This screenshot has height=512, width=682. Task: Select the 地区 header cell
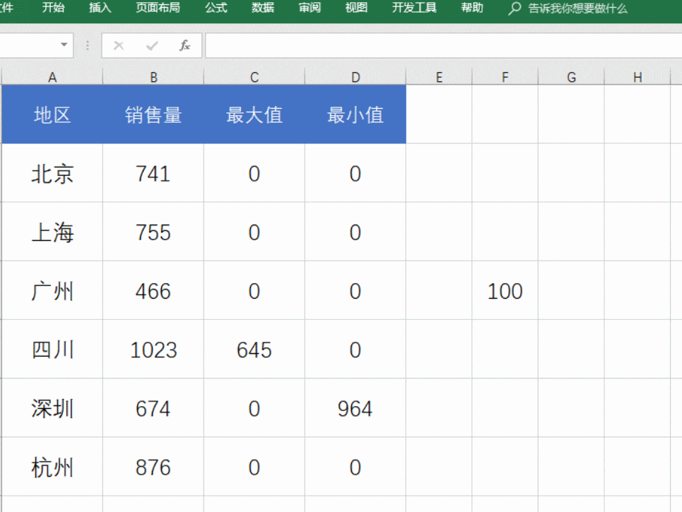tap(52, 114)
